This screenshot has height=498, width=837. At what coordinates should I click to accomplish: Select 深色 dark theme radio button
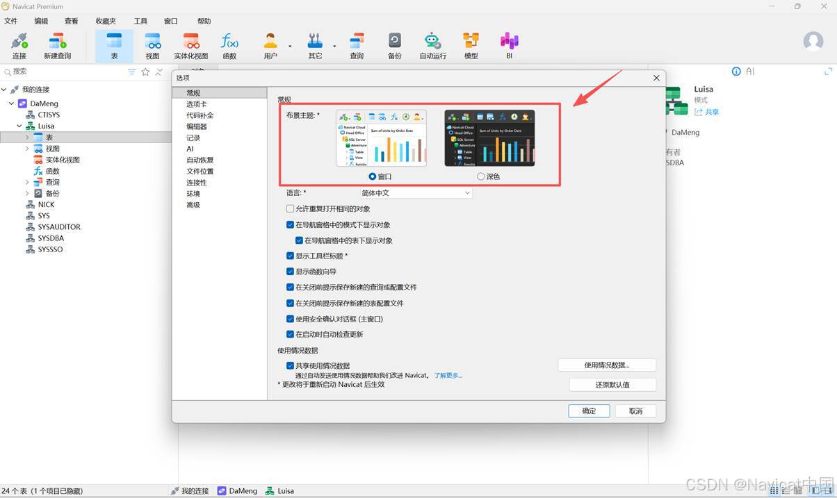click(x=481, y=176)
